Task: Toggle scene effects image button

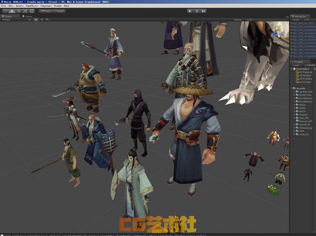Action: [x=47, y=20]
